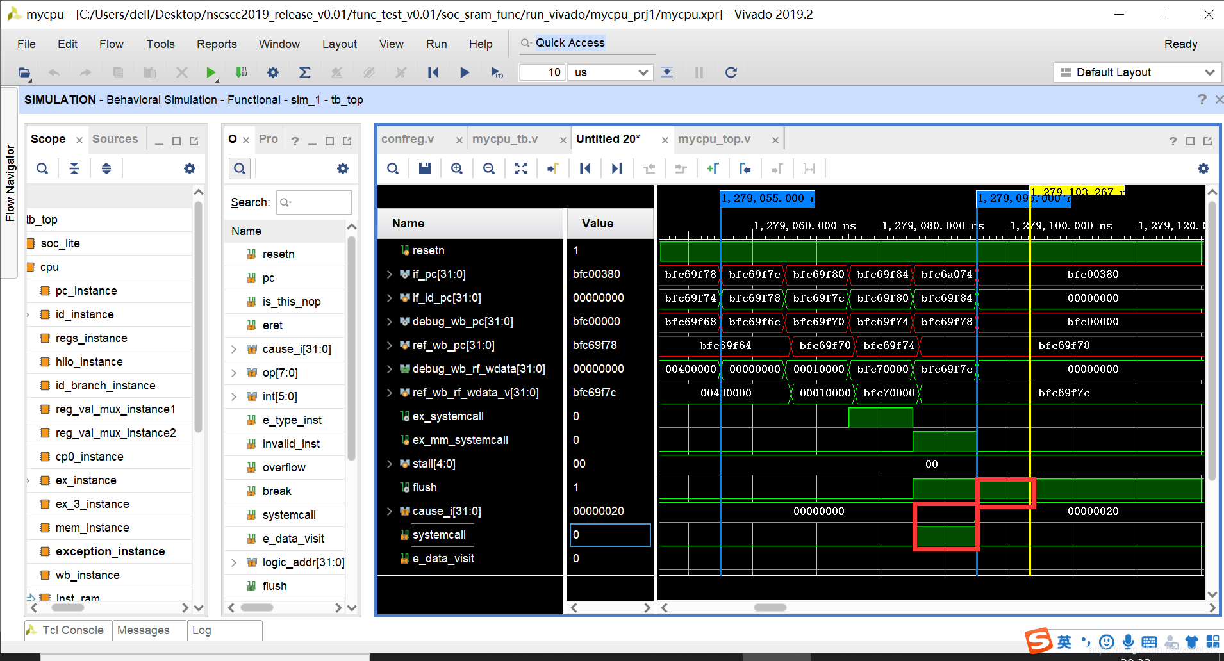Open the File menu

pyautogui.click(x=26, y=44)
